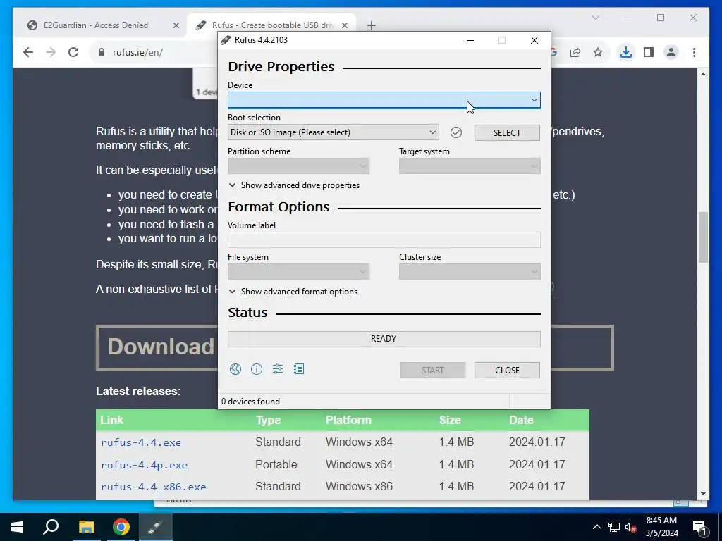Image resolution: width=722 pixels, height=541 pixels.
Task: Open network status tray icon
Action: point(614,527)
